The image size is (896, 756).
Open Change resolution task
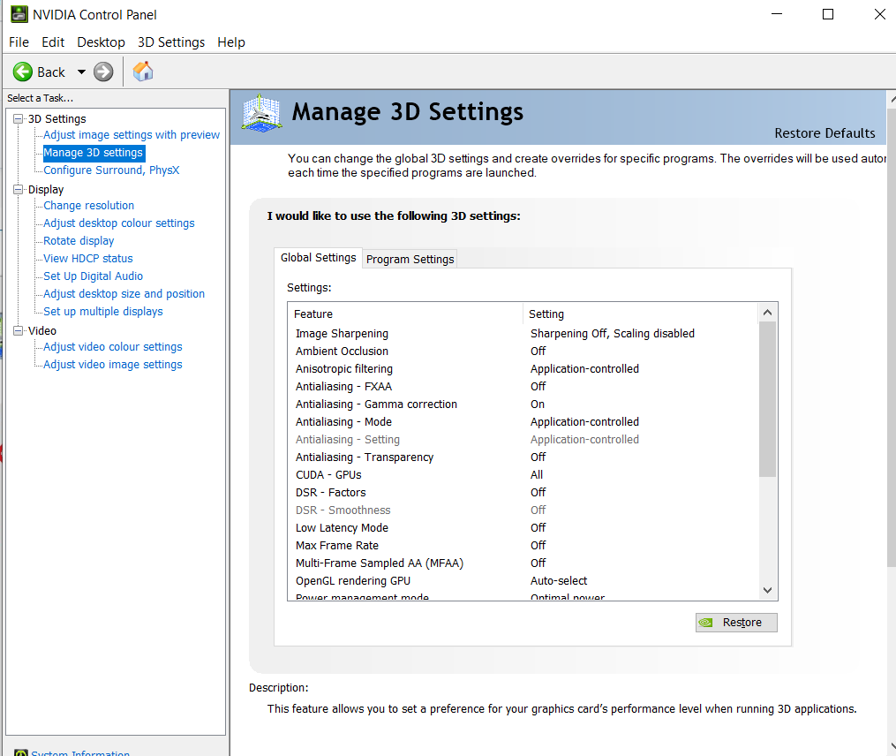(88, 205)
